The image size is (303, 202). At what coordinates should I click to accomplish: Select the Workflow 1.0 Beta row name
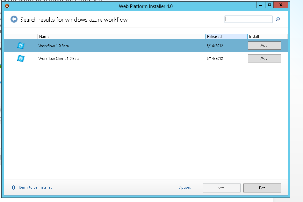tap(54, 46)
